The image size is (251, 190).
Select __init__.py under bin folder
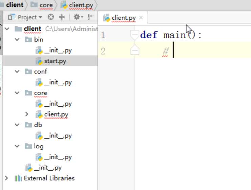click(x=58, y=50)
